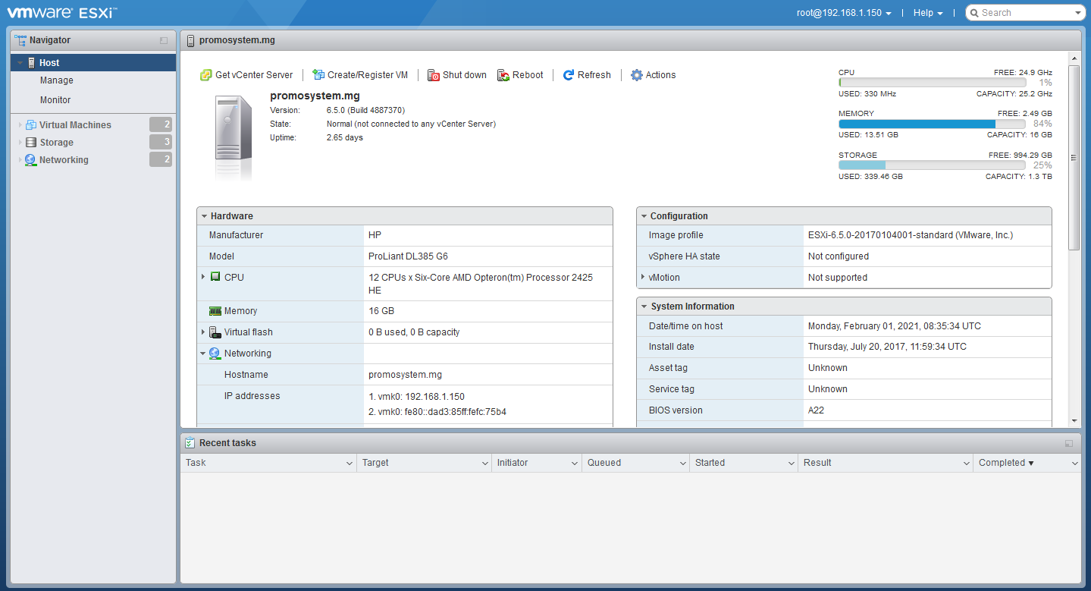Open Virtual Machines in Navigator

(75, 125)
